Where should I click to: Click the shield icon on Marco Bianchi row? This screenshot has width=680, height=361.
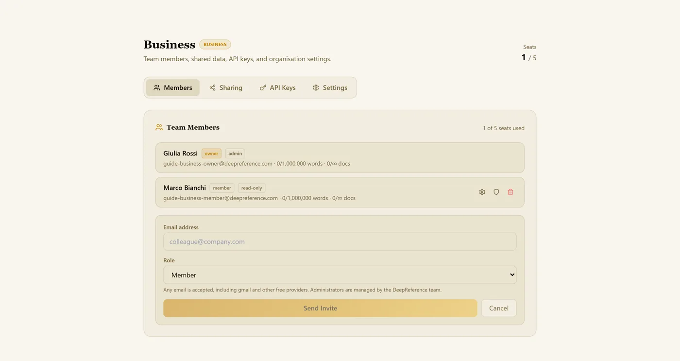(x=496, y=192)
